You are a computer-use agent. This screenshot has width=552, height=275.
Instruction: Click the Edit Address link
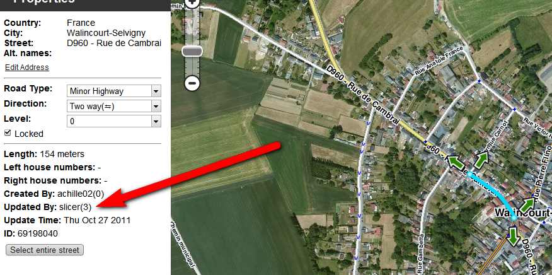coord(26,67)
